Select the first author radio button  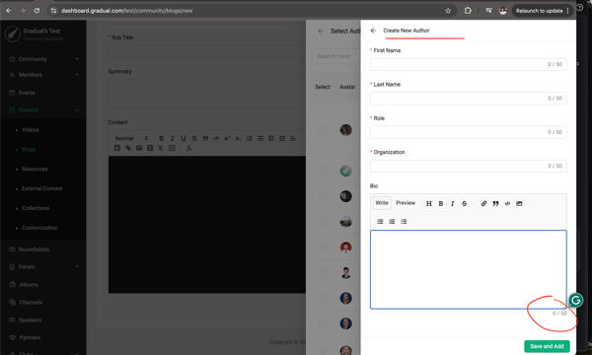(x=323, y=130)
